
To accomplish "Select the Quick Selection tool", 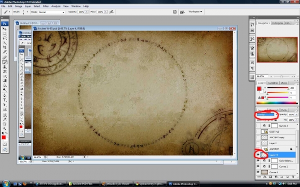I will point(4,43).
